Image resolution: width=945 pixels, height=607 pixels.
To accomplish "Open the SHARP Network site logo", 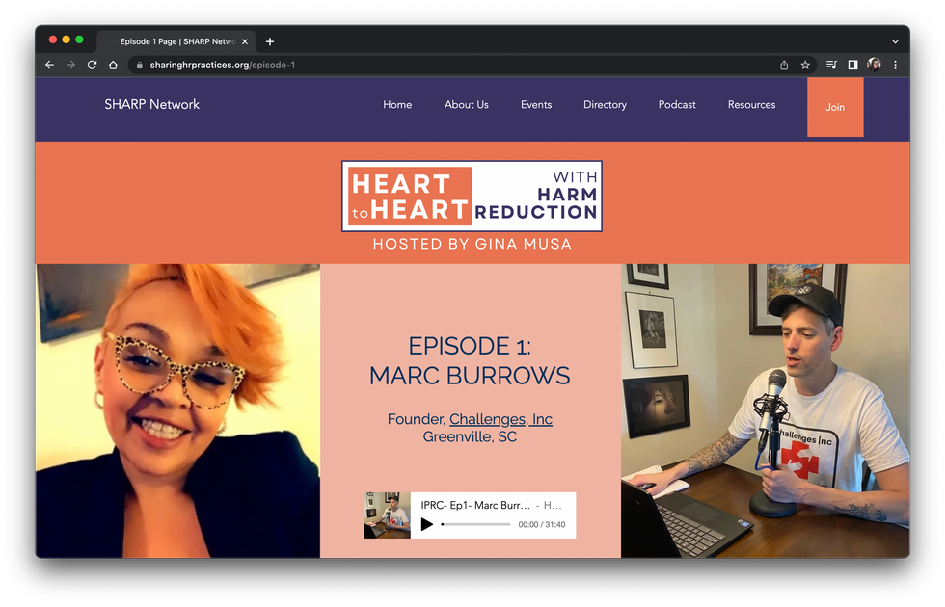I will (152, 104).
